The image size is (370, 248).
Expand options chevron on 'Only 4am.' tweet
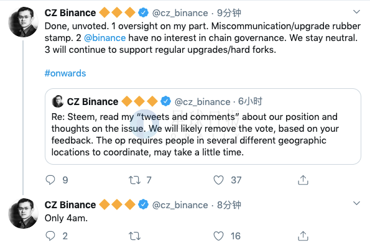tap(356, 203)
